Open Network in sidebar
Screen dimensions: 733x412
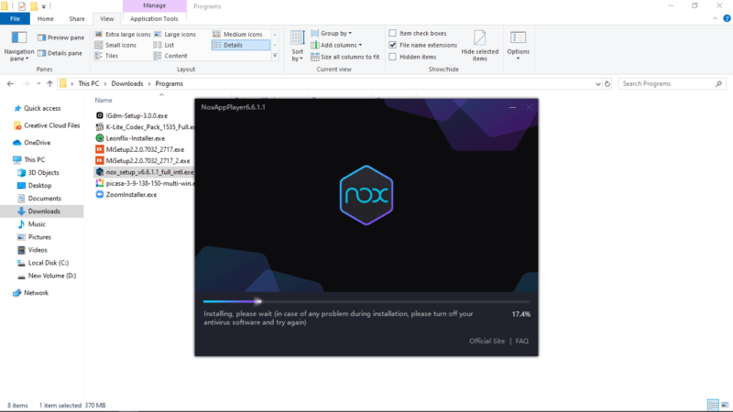[x=31, y=293]
